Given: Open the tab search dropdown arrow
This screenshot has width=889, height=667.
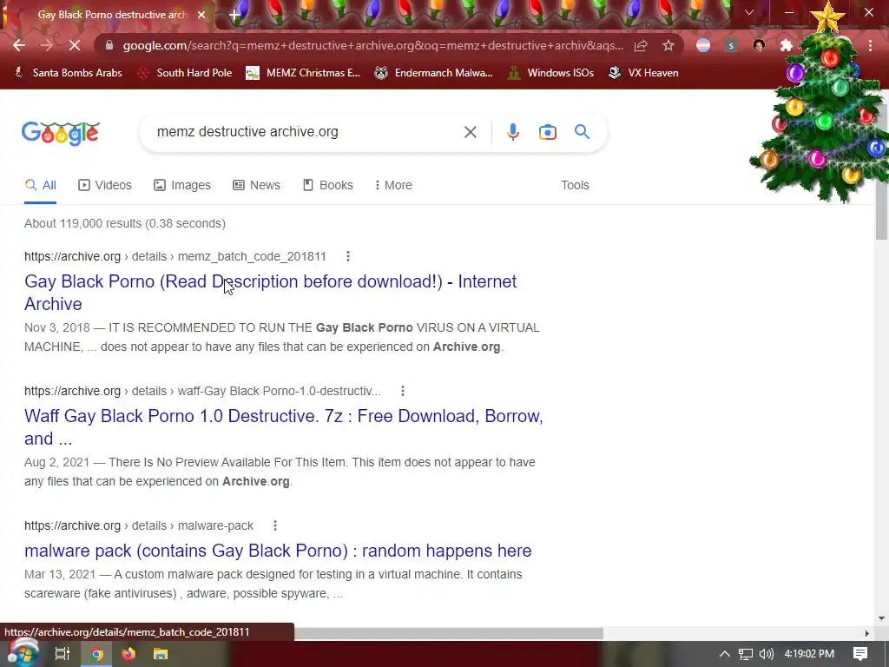Looking at the screenshot, I should (x=749, y=12).
